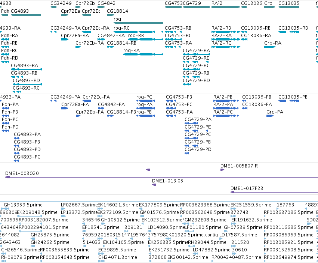The height and width of the screenshot is (263, 318).
Task: Click the Grp gene arrow
Action: pyautogui.click(x=270, y=7)
